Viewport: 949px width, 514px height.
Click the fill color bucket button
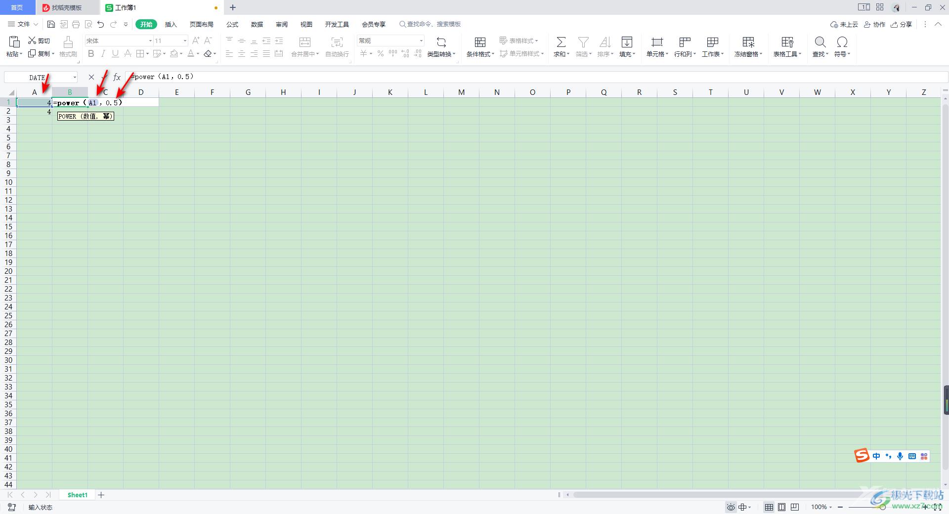pos(174,53)
